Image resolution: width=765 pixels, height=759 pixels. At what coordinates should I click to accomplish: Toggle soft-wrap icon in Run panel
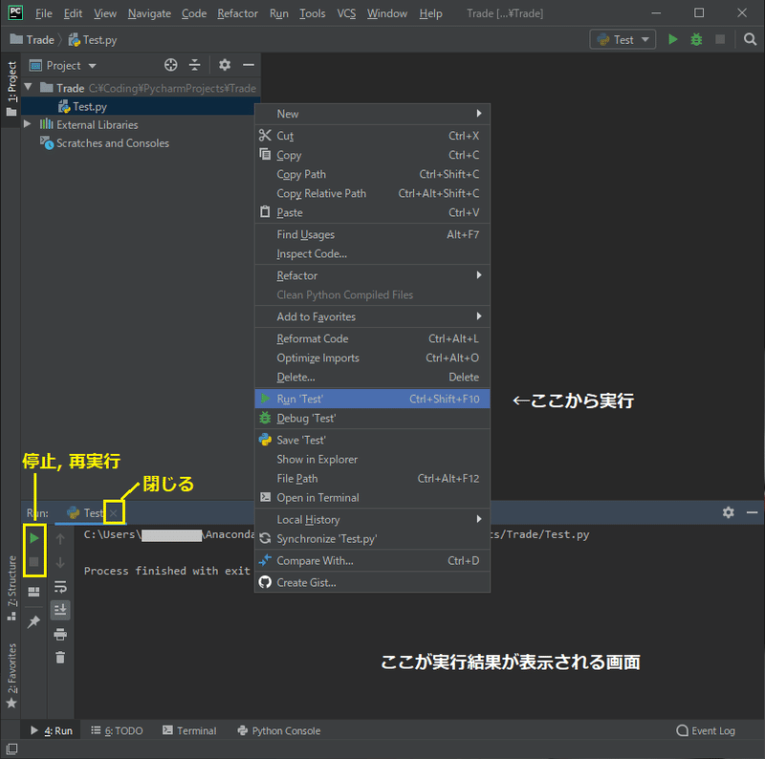coord(60,586)
